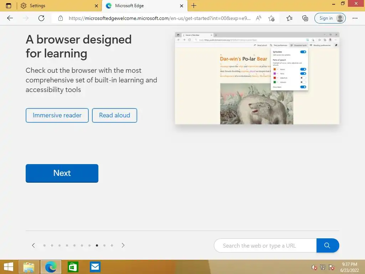The height and width of the screenshot is (274, 365).
Task: Click the blue Next button
Action: pyautogui.click(x=62, y=173)
